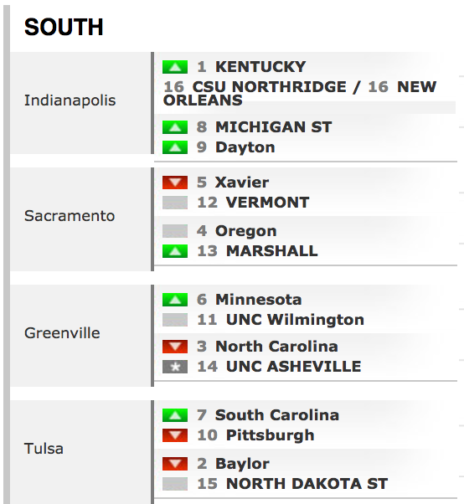
Task: Open the Kentucky team link
Action: (260, 67)
